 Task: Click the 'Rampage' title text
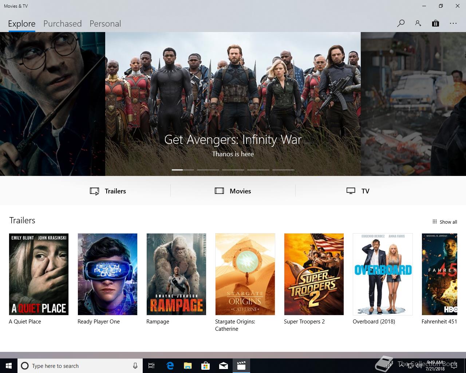(158, 322)
